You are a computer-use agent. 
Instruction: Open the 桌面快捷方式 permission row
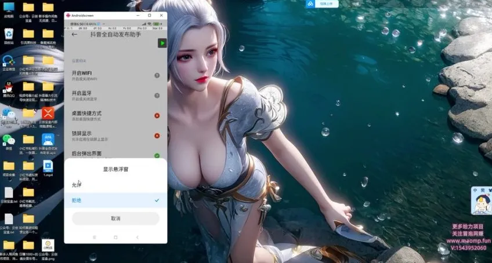point(115,115)
